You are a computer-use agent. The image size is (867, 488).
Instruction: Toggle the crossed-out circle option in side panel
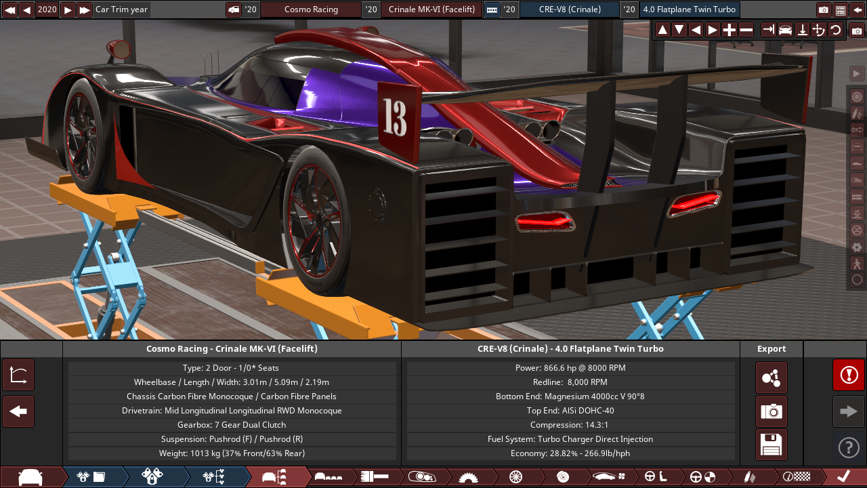pyautogui.click(x=857, y=230)
